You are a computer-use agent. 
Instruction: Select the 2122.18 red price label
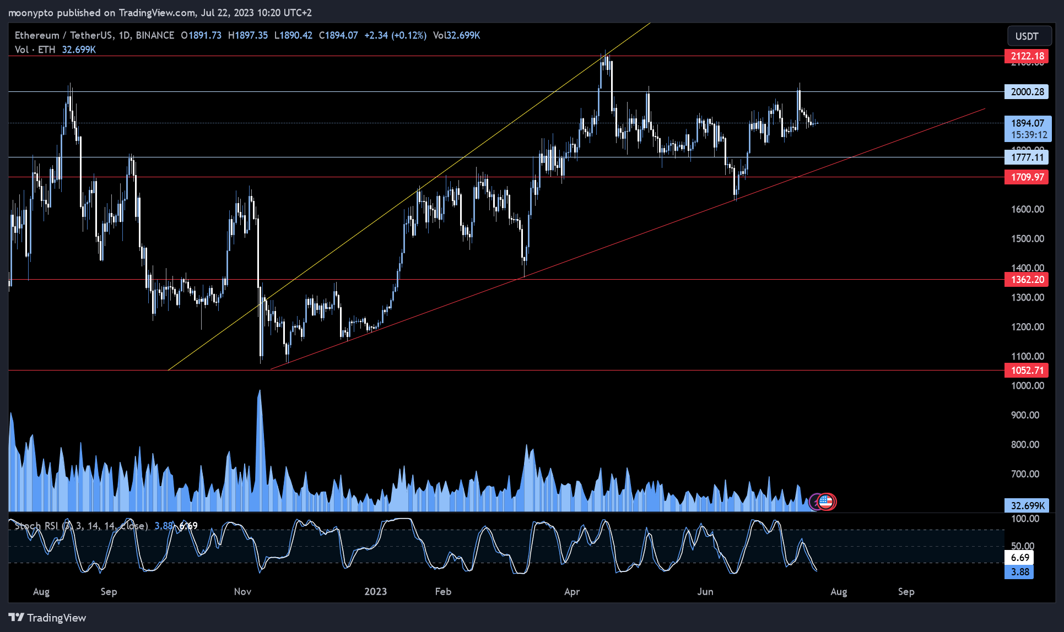click(1027, 56)
